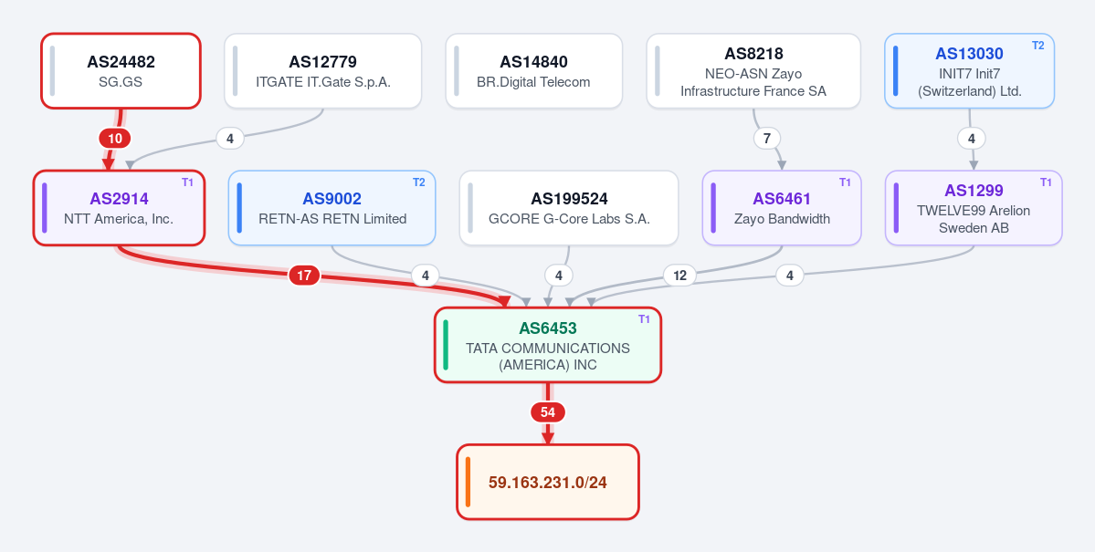
Task: Select the AS1299 TWELVE99 Arelion node
Action: click(974, 208)
